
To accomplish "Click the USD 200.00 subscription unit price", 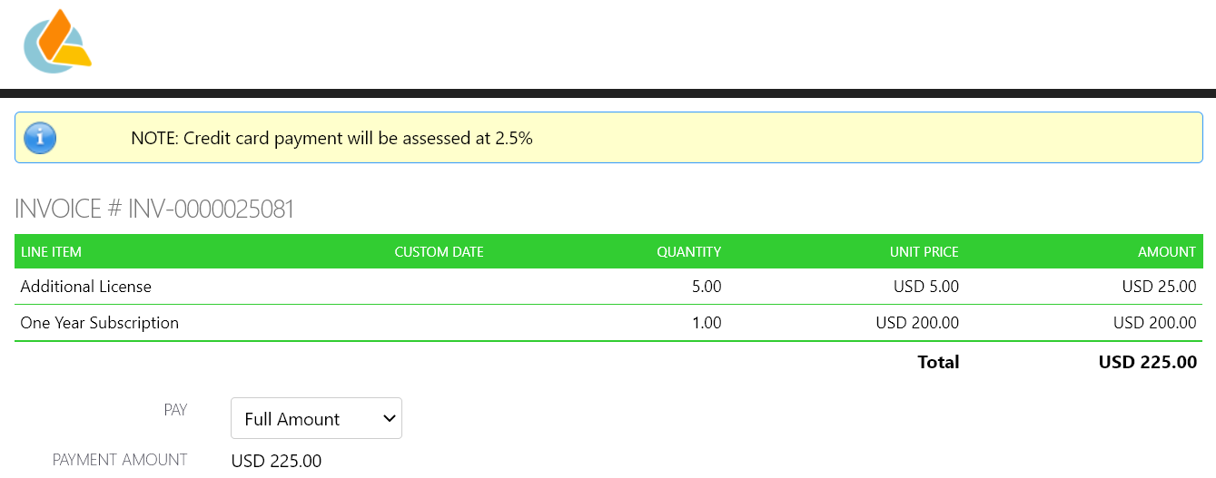I will coord(916,323).
